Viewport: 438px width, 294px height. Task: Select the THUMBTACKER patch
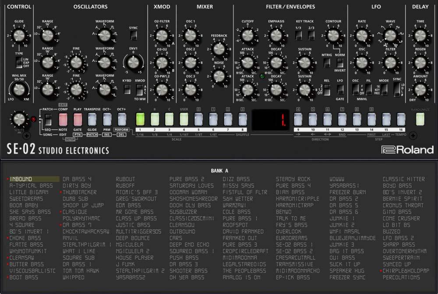80,192
